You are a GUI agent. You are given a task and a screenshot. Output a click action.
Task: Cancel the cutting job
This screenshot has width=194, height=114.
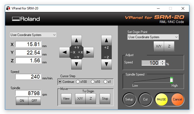click(177, 99)
